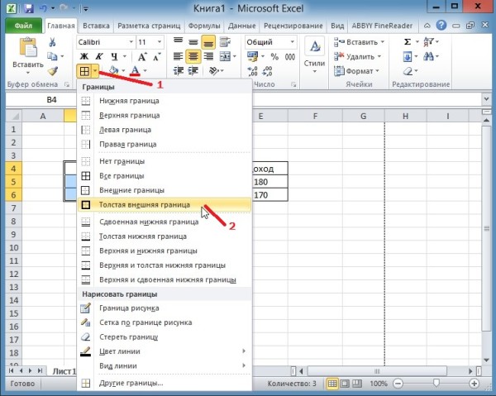Viewport: 496px width, 396px height.
Task: Click the Decrease Decimal icon
Action: 267,71
